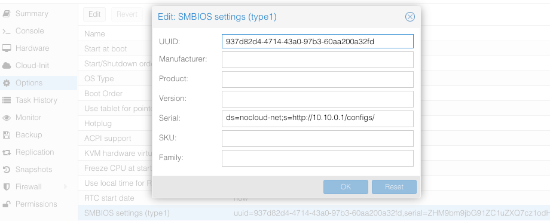
Task: Select the Hardware monitor icon
Action: [7, 48]
